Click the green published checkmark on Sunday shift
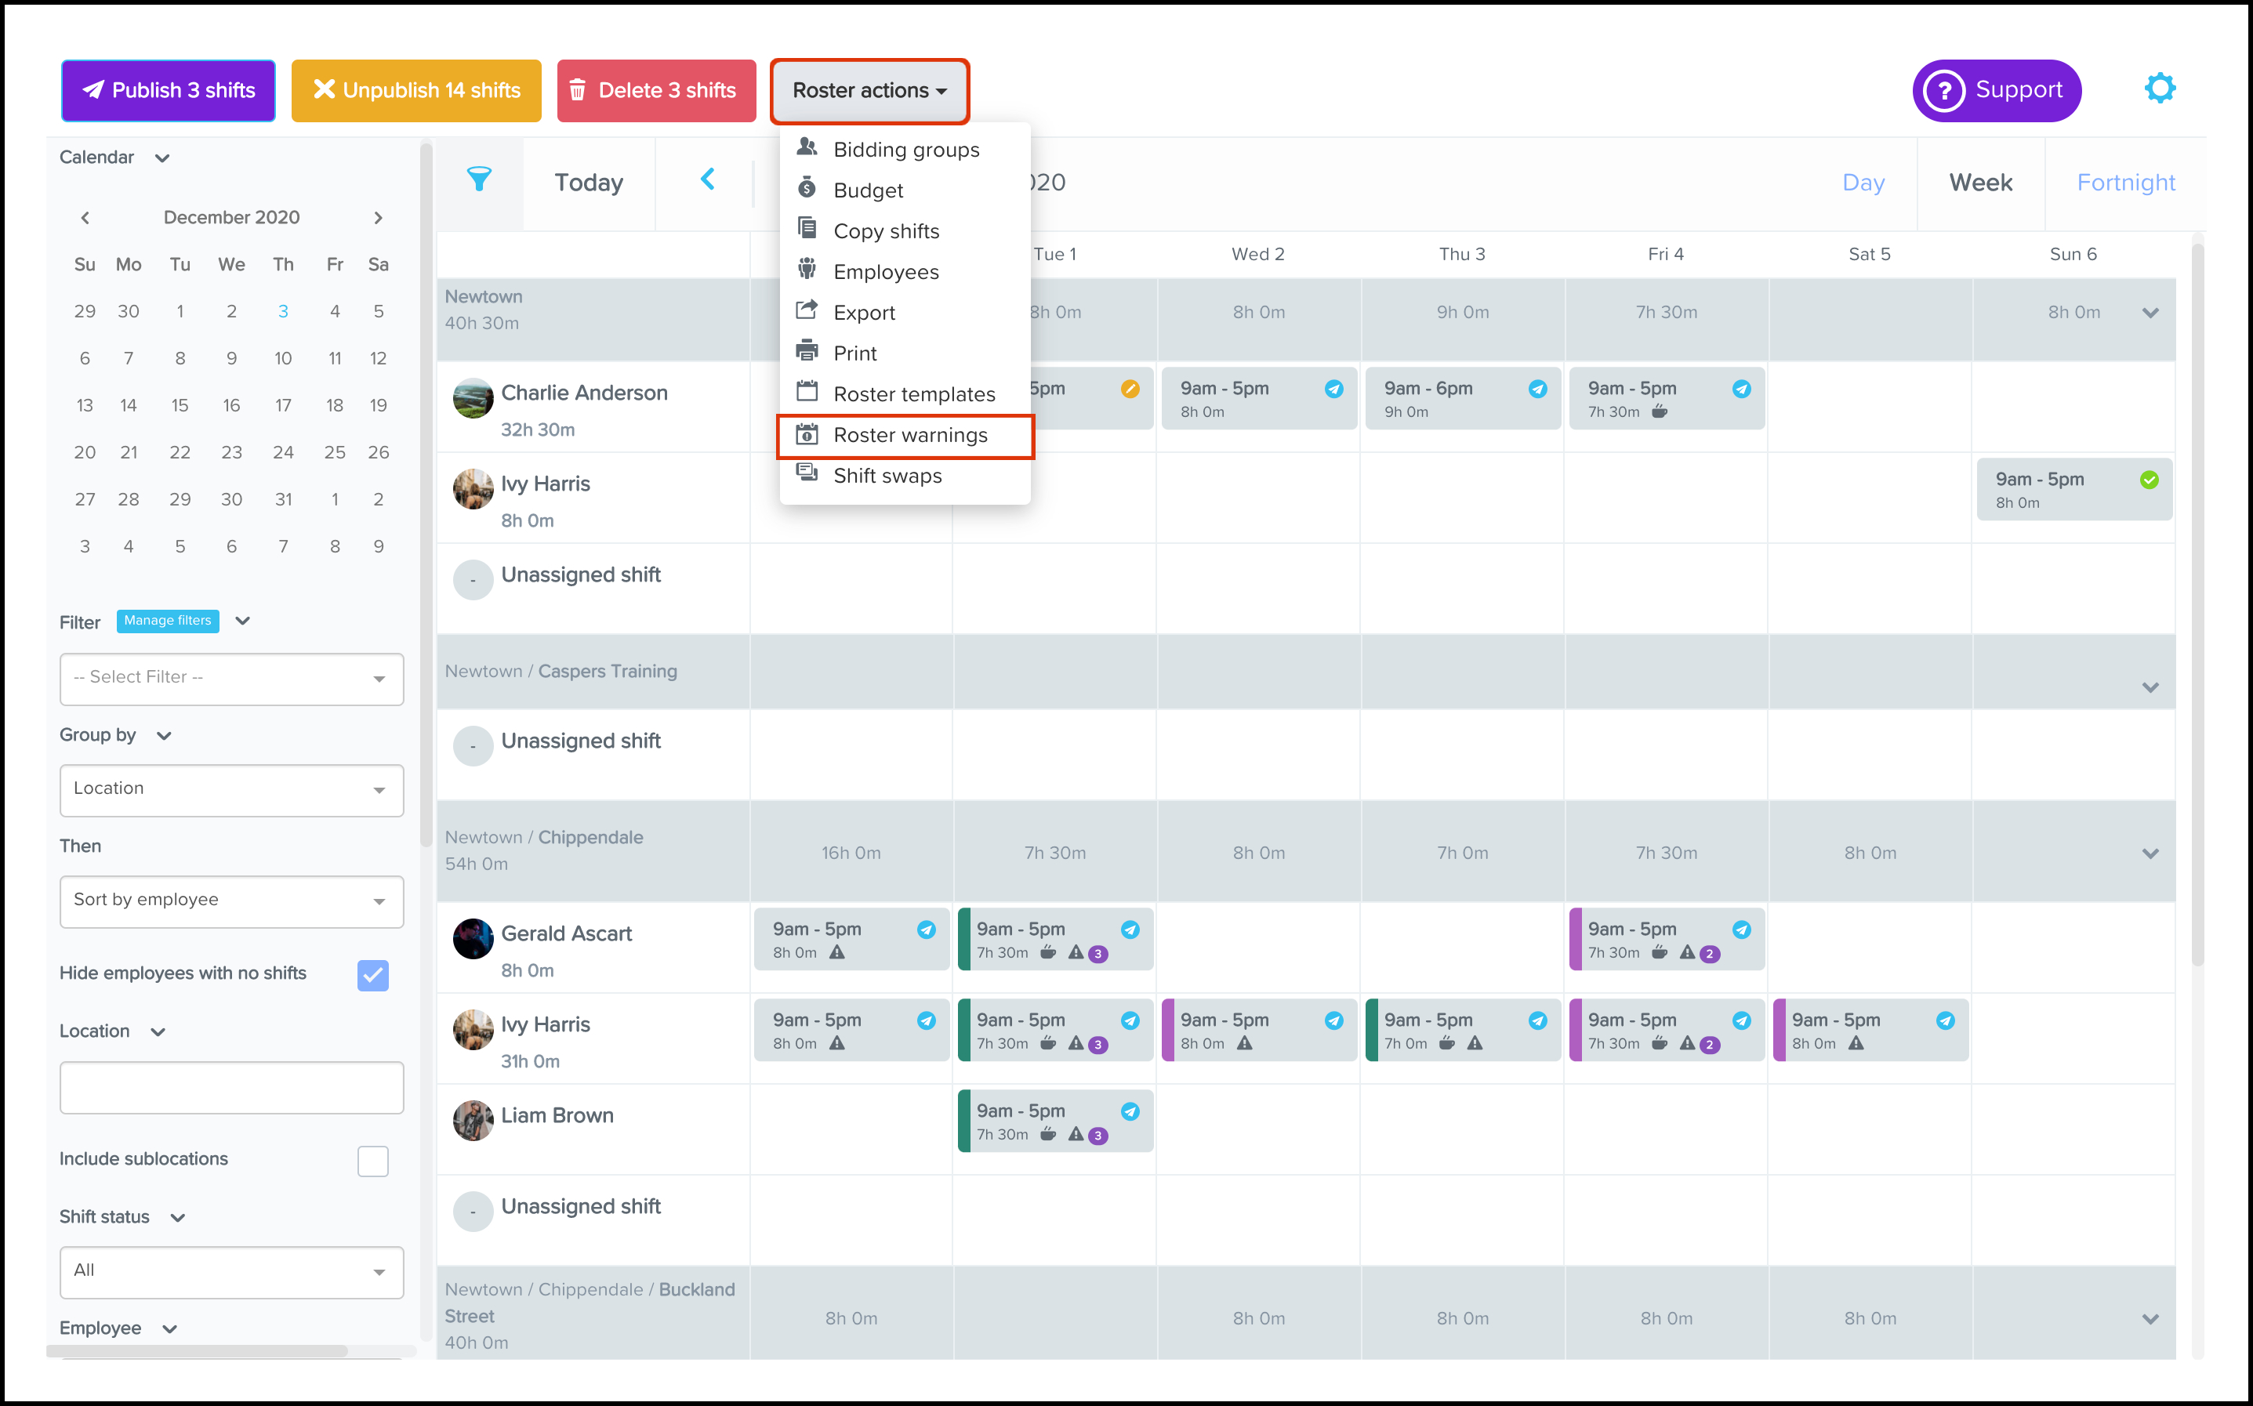2253x1406 pixels. tap(2148, 480)
